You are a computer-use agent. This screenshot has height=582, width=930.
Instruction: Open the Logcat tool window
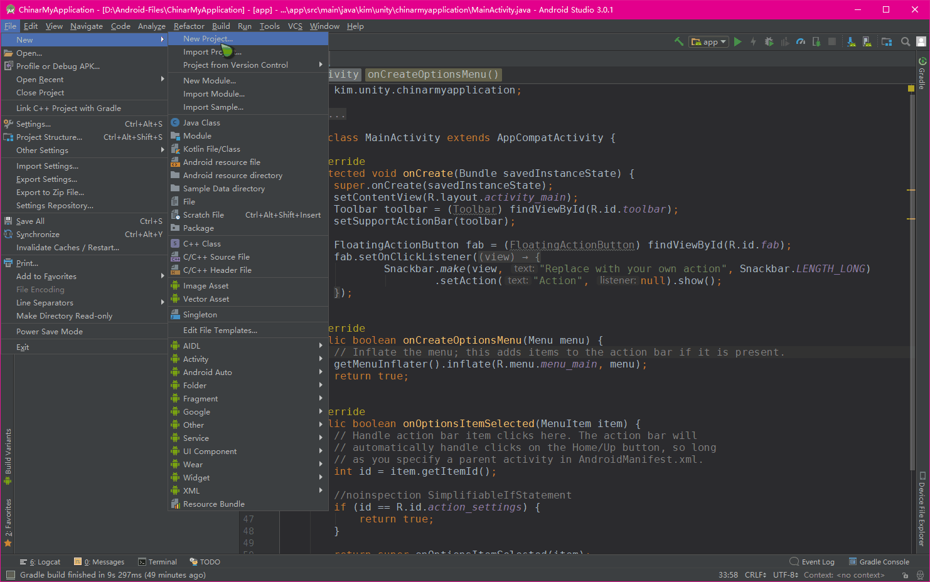[x=40, y=562]
